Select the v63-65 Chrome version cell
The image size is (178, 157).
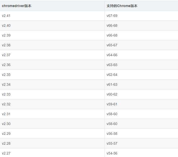click(x=141, y=65)
